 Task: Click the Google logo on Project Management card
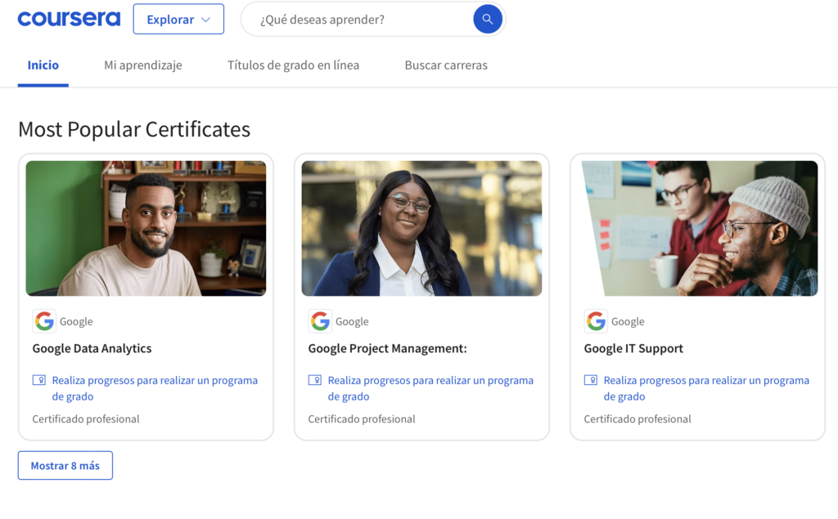[x=320, y=321]
